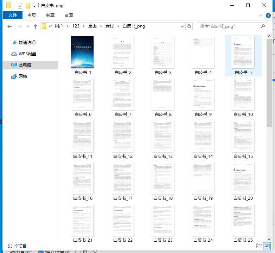
Task: Select the 白皮书_6 file
Action: click(x=82, y=98)
